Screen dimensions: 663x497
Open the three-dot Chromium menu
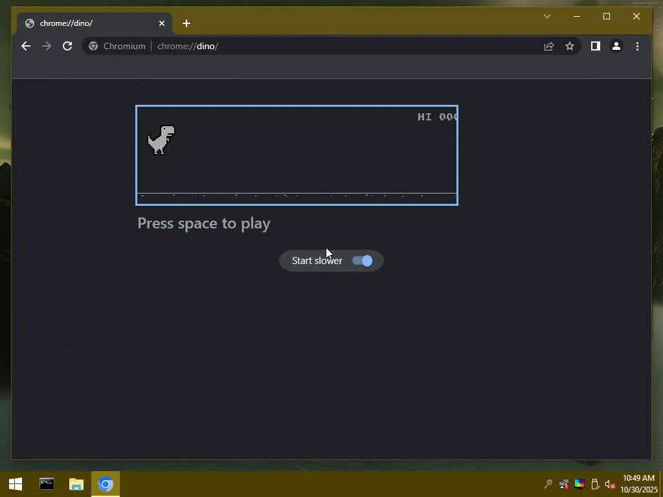(637, 46)
